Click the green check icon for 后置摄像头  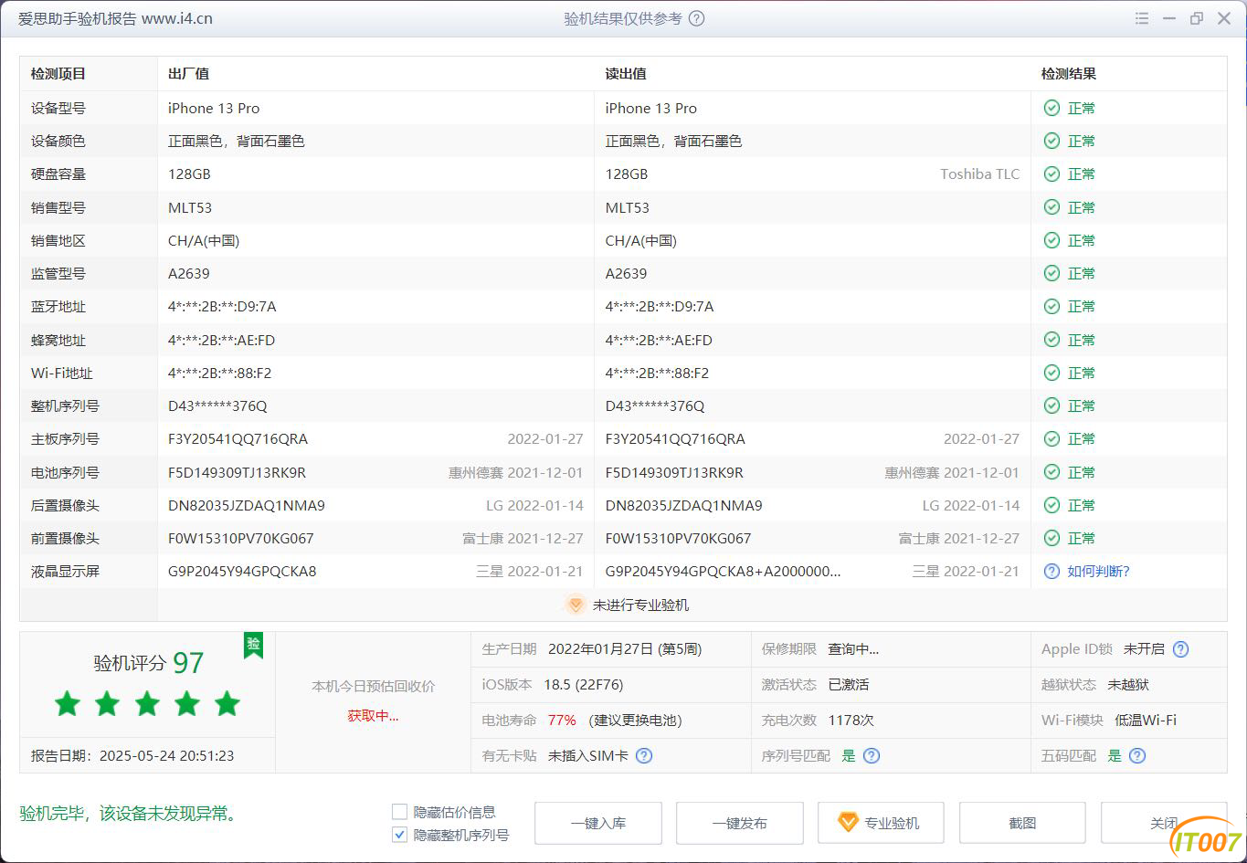(1051, 505)
